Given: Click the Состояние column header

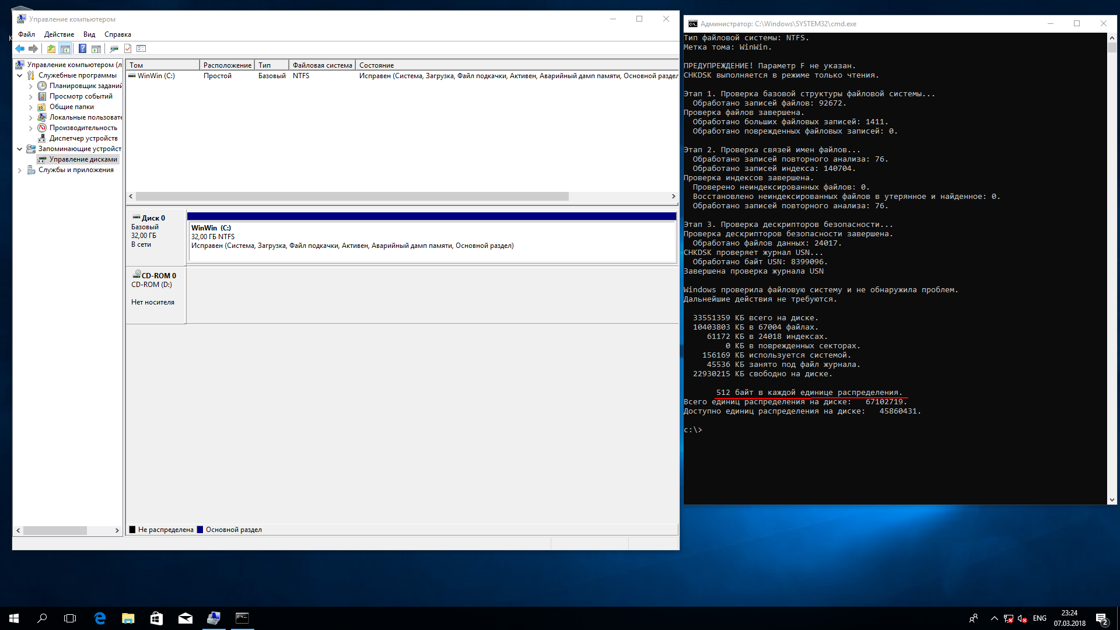Looking at the screenshot, I should point(376,65).
